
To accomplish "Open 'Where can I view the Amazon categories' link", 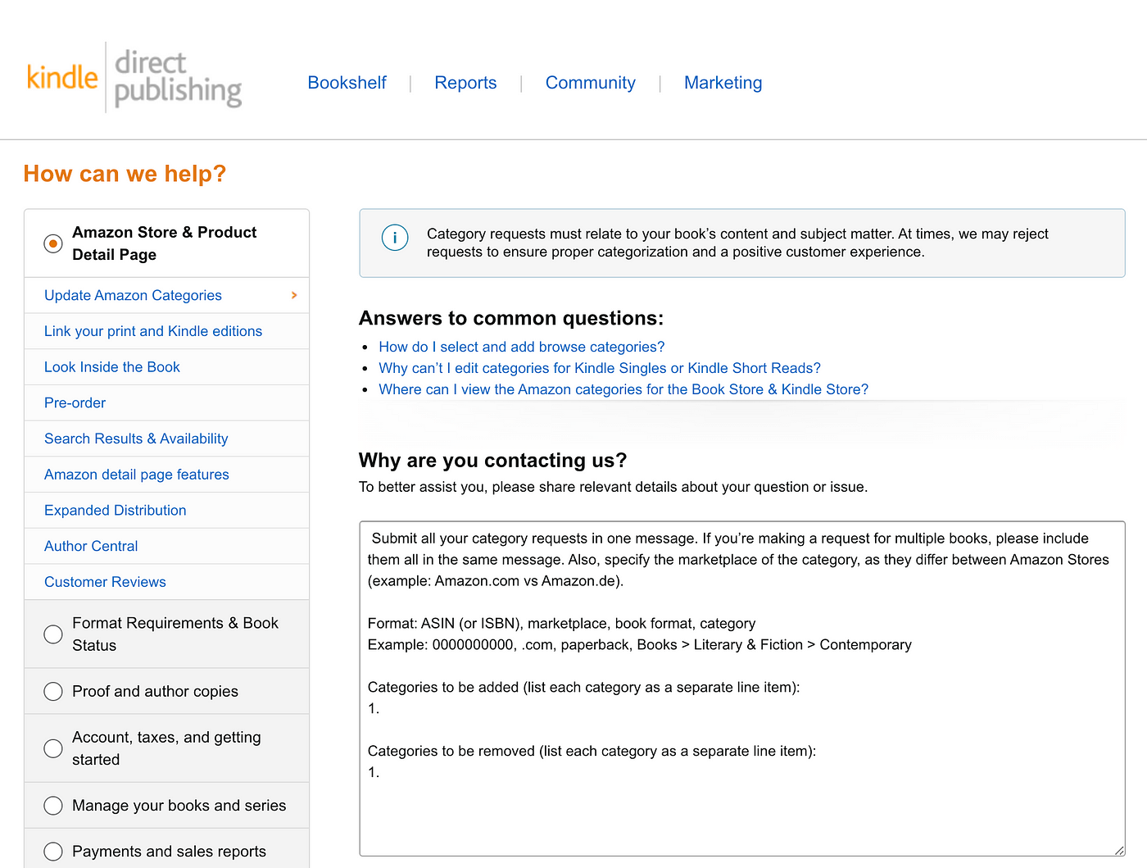I will click(623, 389).
